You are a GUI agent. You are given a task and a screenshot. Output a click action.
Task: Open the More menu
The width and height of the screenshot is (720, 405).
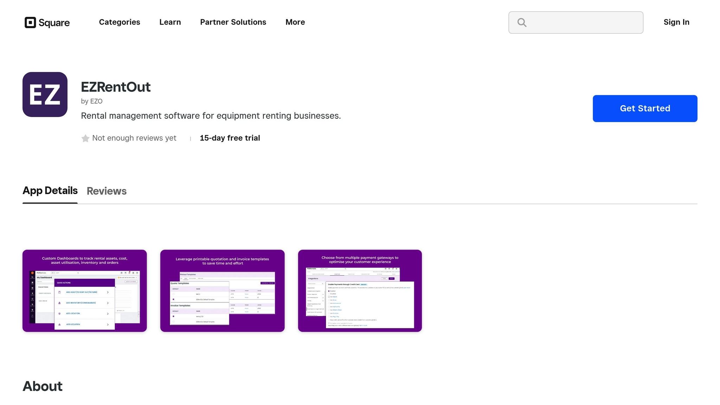click(295, 22)
